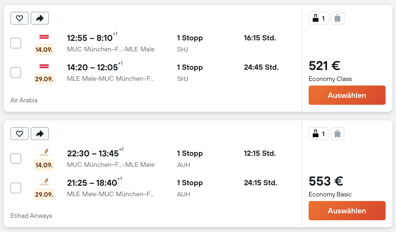The width and height of the screenshot is (396, 232).
Task: Click the Air Arabia logo on the 14.09. outbound flight
Action: [x=44, y=37]
